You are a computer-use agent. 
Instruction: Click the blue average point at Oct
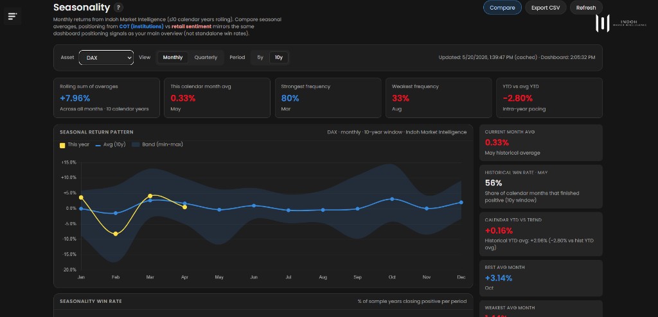392,199
